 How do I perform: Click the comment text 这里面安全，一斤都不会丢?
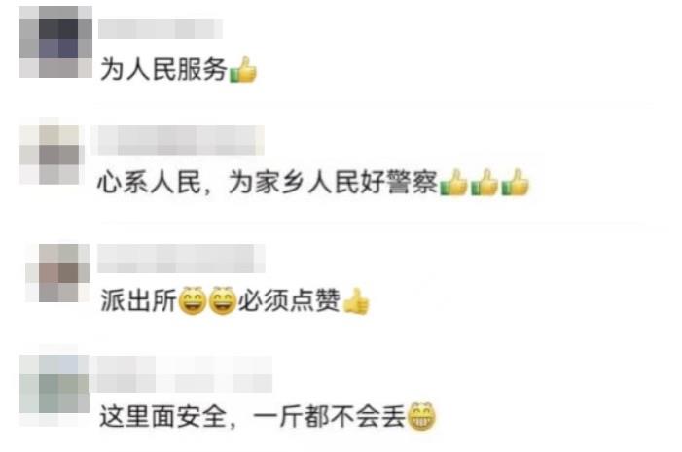(252, 416)
